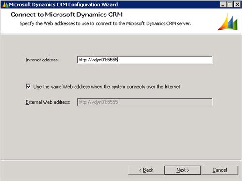Click the 'Connect to Microsoft Dynamics CRM' heading
This screenshot has height=181, width=242.
tap(67, 15)
